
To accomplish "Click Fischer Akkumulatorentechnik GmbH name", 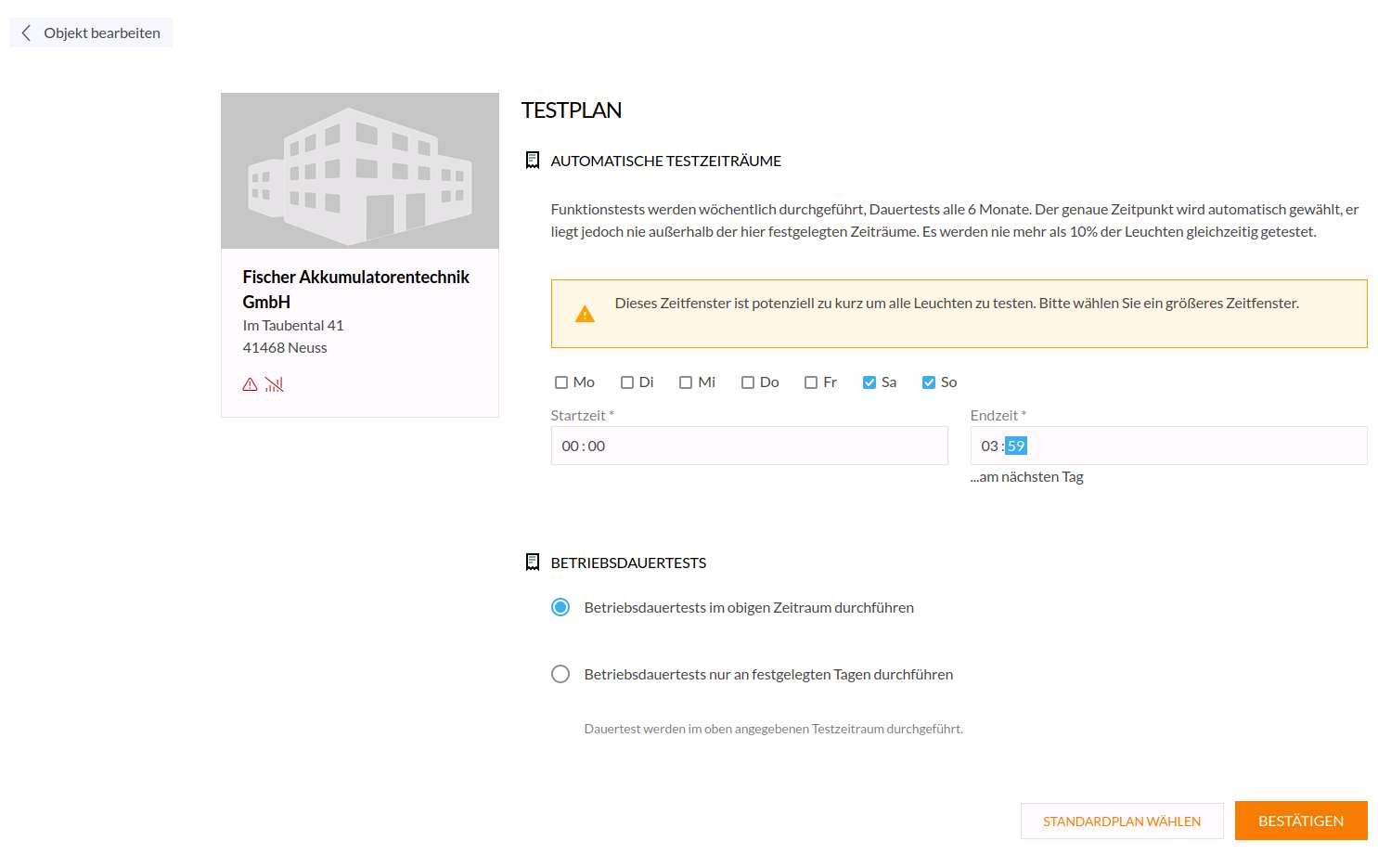I will coord(356,290).
